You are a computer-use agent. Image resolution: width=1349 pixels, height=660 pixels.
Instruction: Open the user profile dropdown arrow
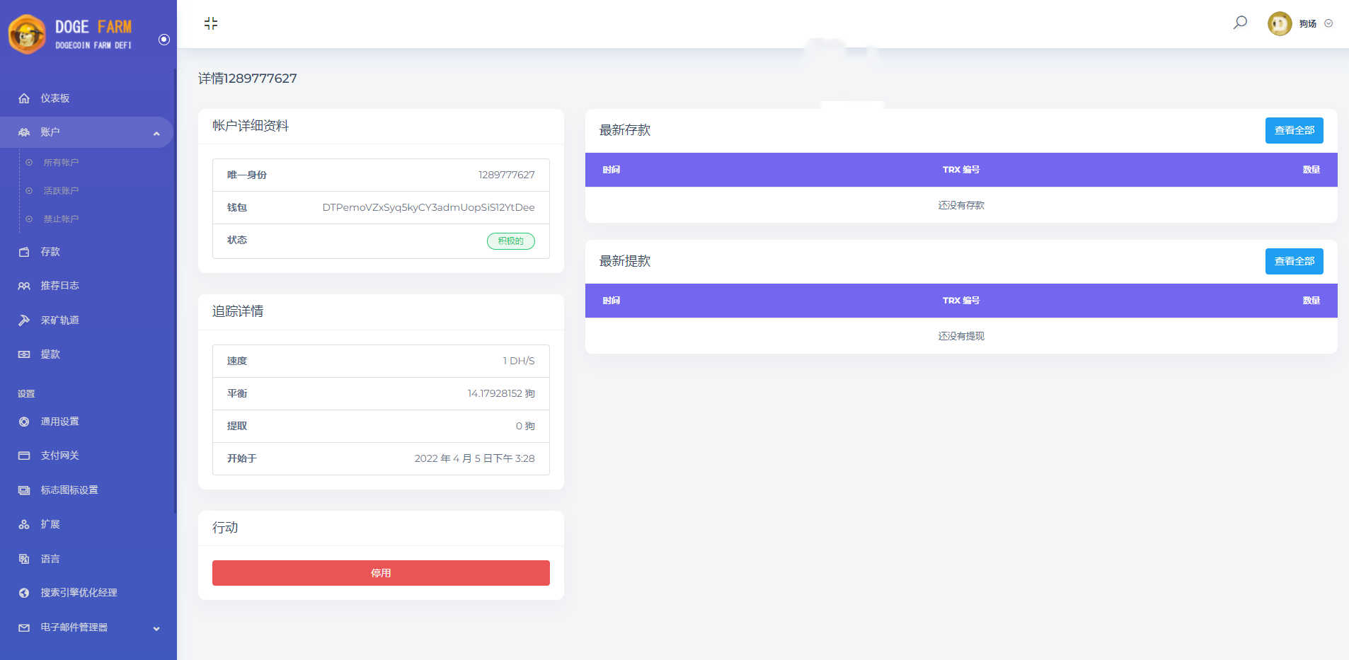point(1328,23)
